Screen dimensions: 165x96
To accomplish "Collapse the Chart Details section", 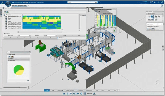I will pyautogui.click(x=8, y=54).
